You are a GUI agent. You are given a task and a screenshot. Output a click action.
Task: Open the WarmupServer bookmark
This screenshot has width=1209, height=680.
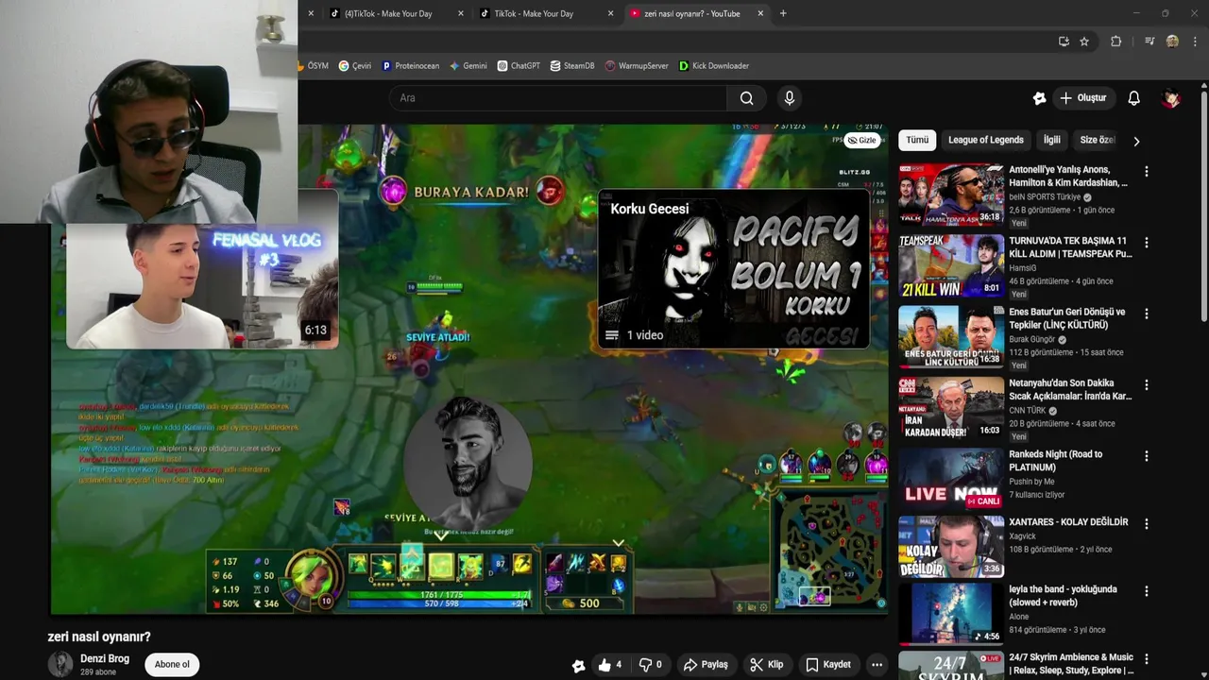coord(637,66)
